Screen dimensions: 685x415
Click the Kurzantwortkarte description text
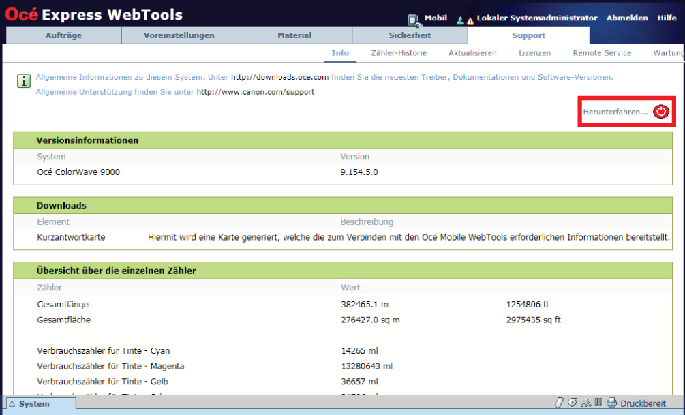click(408, 237)
